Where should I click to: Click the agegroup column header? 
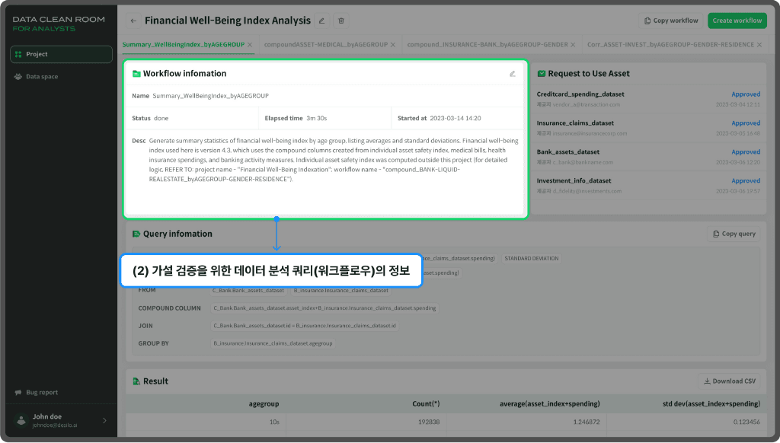point(264,404)
